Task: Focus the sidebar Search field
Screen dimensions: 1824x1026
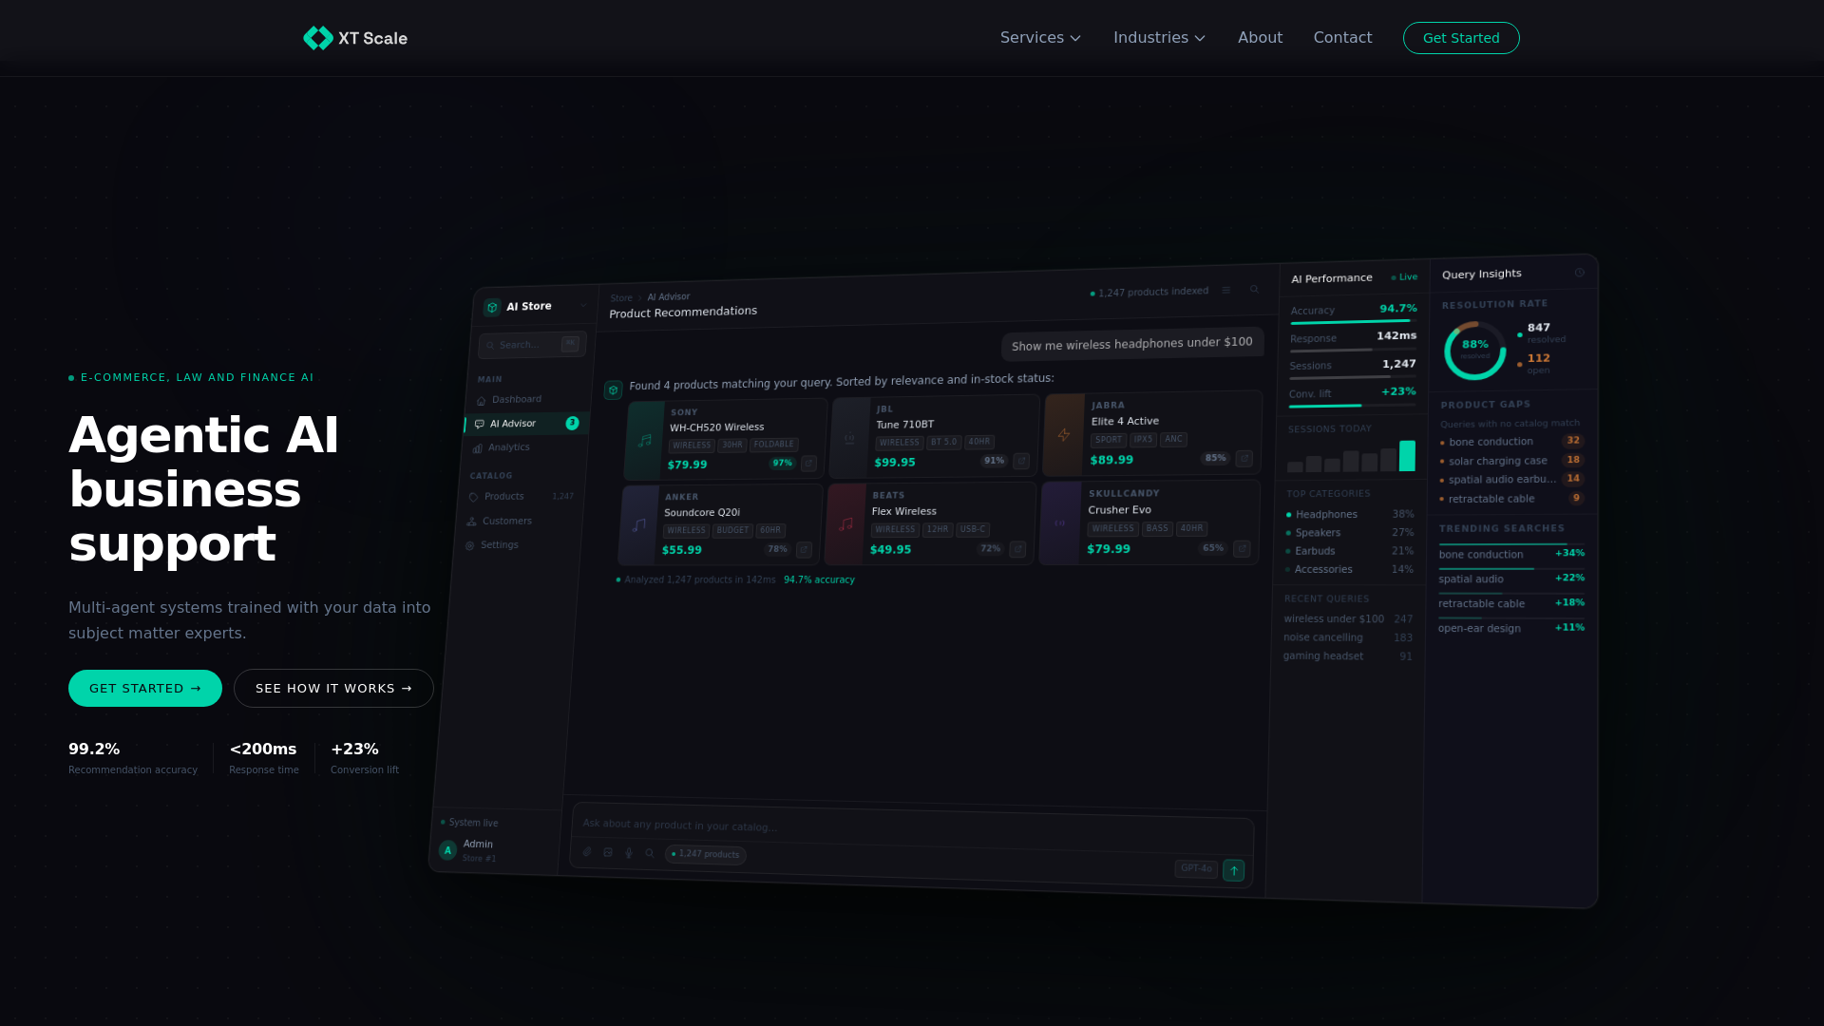Action: (532, 344)
